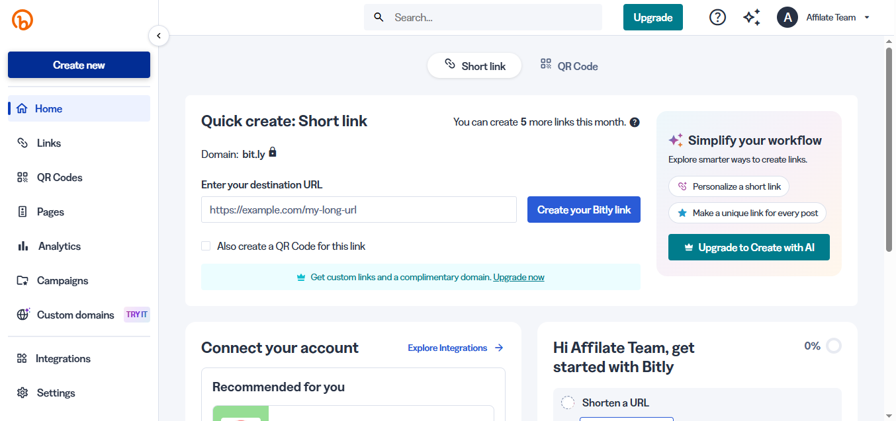Open the Home sidebar item
This screenshot has width=896, height=421.
click(79, 108)
